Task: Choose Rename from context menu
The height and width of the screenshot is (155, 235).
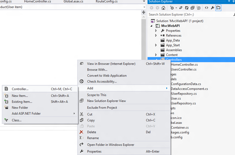Action: coord(124,138)
